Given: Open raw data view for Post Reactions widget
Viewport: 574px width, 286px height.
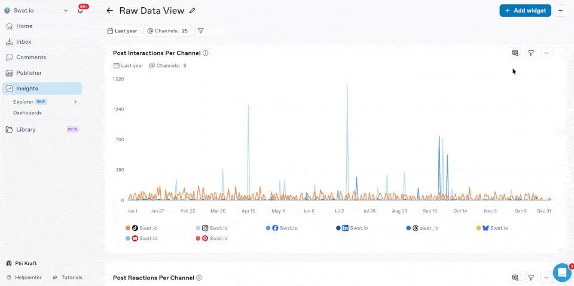Looking at the screenshot, I should 515,278.
